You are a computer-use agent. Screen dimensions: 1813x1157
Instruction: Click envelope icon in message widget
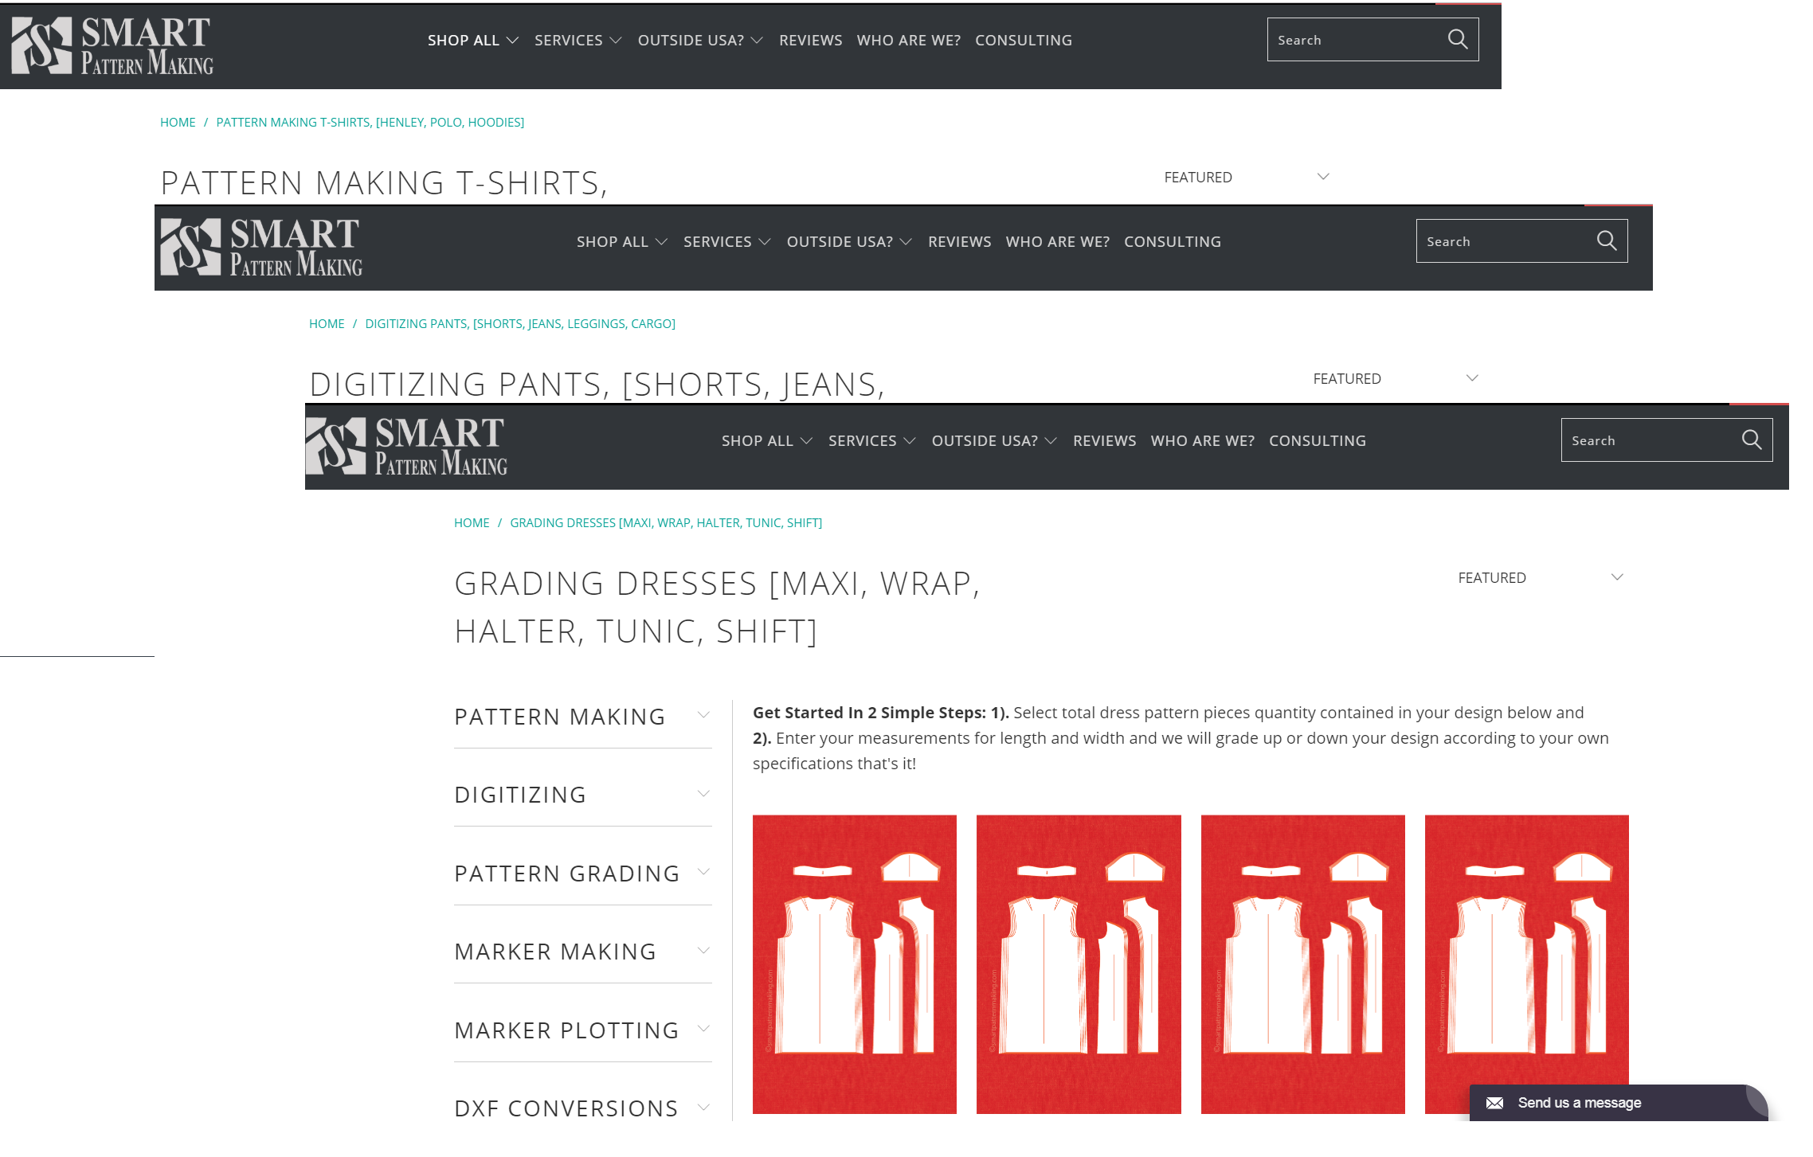tap(1494, 1103)
